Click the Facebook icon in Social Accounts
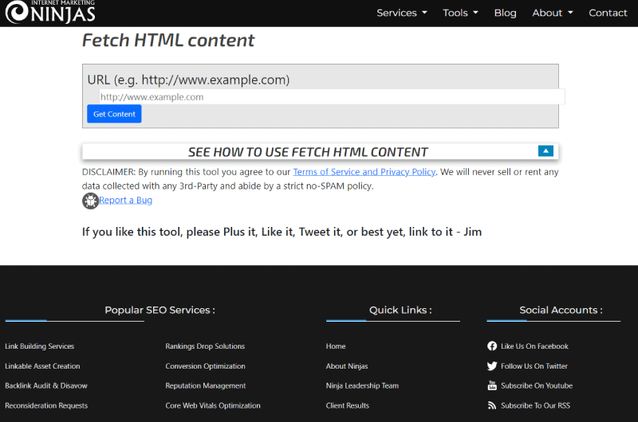Screen dimensions: 638x422 click(x=492, y=346)
